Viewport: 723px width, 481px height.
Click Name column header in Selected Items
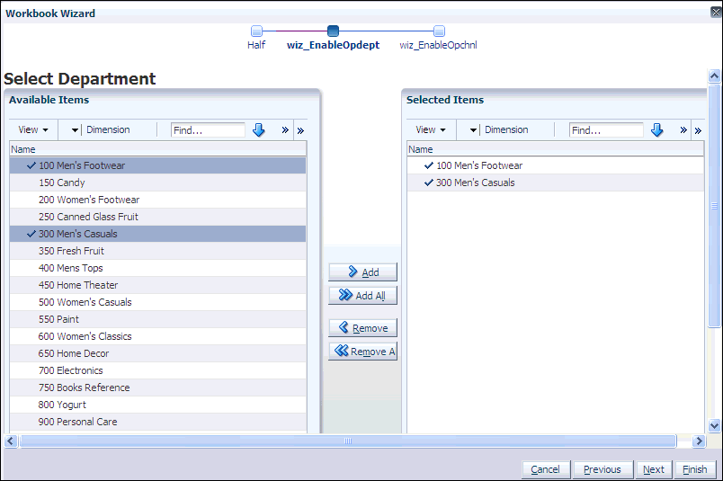[556, 149]
